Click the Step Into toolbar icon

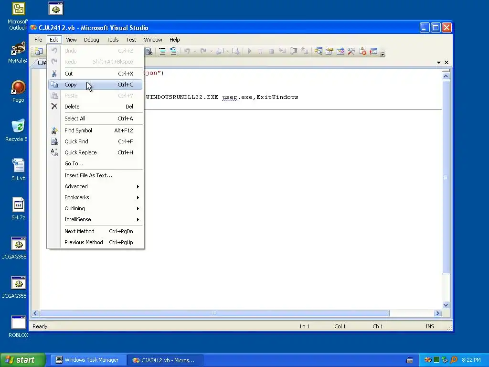283,51
